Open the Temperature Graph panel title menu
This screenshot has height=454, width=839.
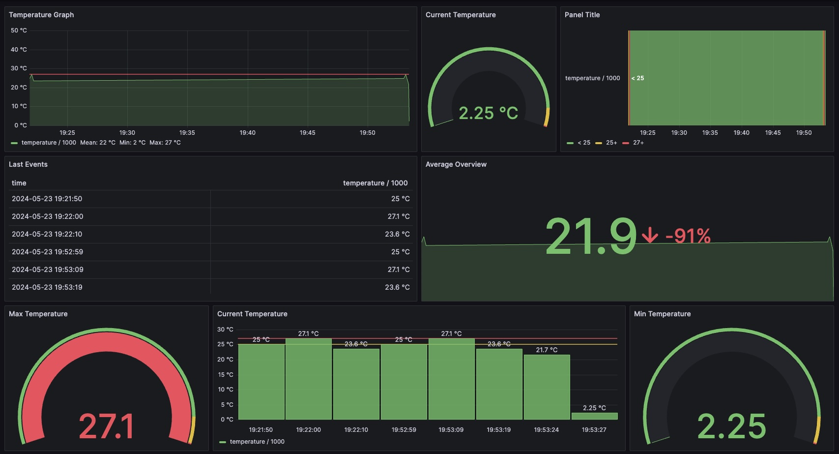41,15
